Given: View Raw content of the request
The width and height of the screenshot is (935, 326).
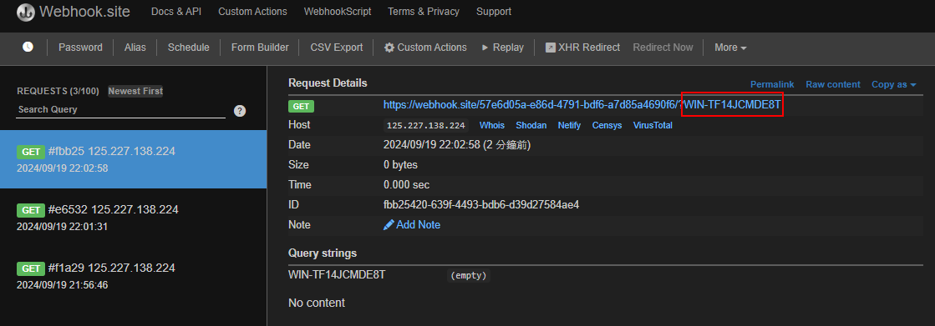Looking at the screenshot, I should click(833, 84).
